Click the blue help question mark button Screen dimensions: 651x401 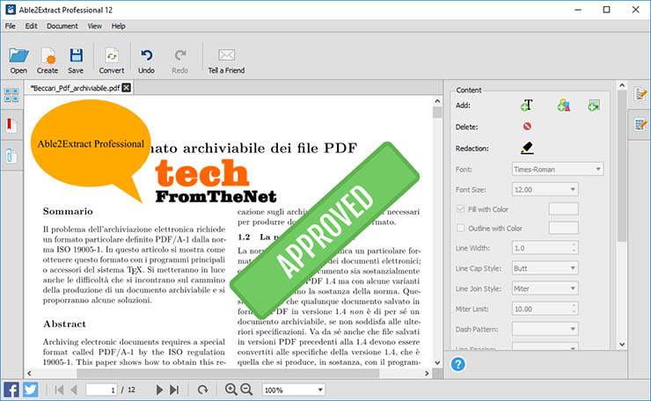tap(457, 364)
